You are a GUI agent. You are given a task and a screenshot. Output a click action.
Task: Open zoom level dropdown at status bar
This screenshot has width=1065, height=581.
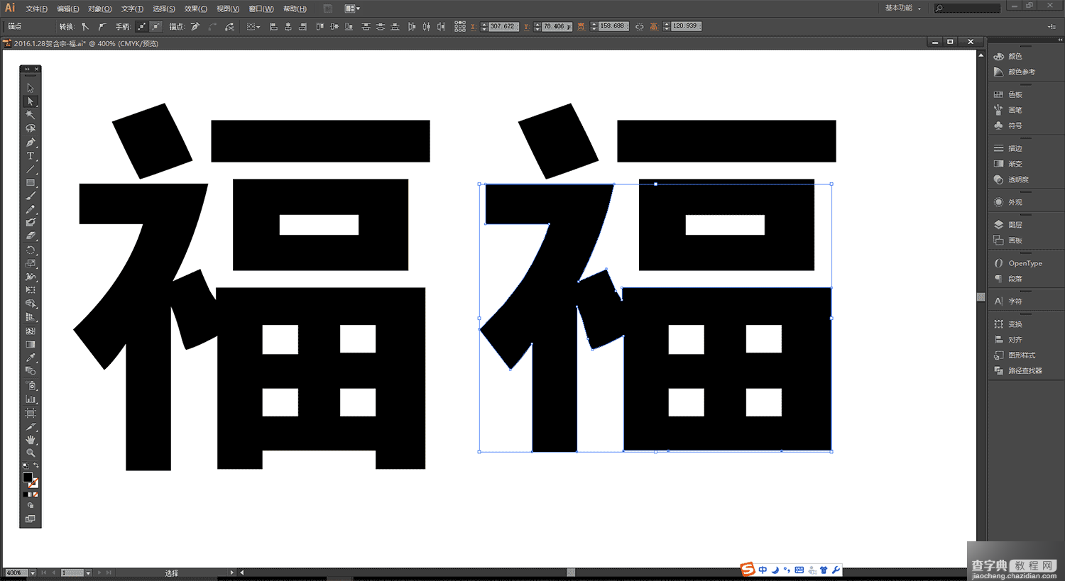click(33, 572)
